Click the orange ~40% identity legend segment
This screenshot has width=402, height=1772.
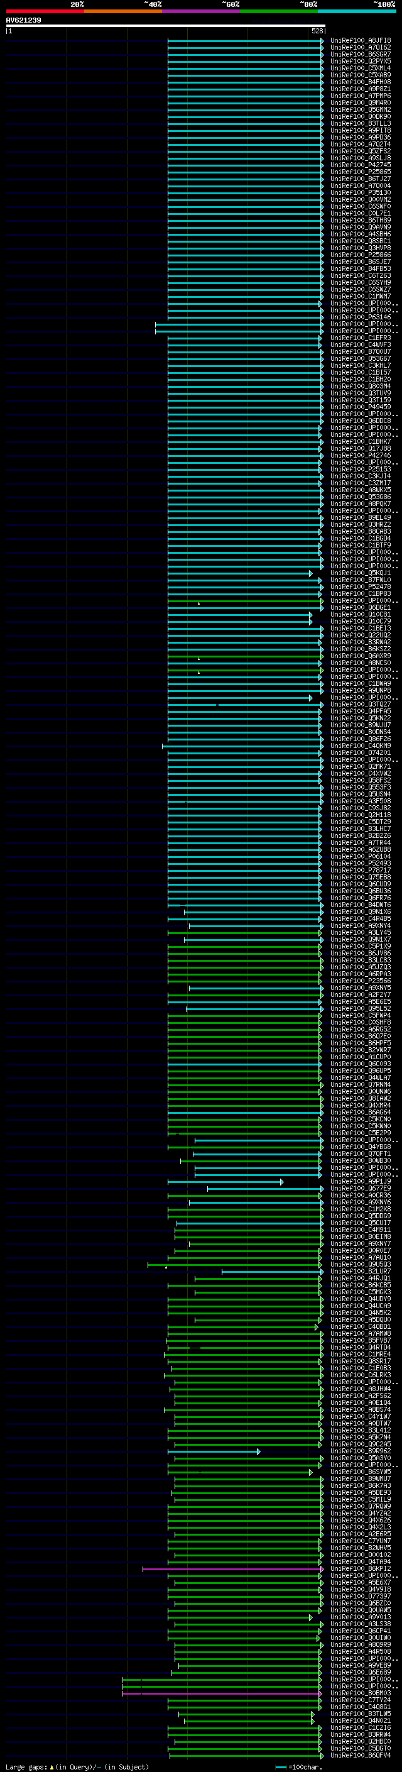tap(123, 11)
